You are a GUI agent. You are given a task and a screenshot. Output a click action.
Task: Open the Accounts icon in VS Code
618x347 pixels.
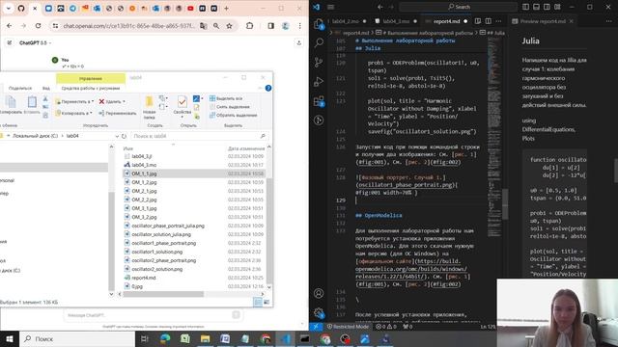click(319, 293)
